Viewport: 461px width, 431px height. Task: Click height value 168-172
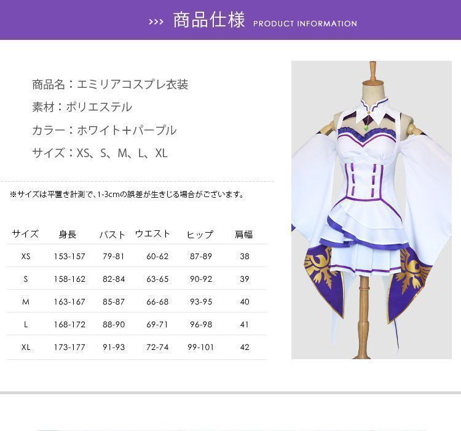tap(69, 324)
